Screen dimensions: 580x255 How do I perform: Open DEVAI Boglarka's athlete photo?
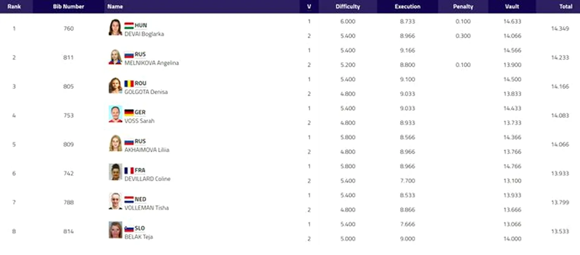(115, 27)
